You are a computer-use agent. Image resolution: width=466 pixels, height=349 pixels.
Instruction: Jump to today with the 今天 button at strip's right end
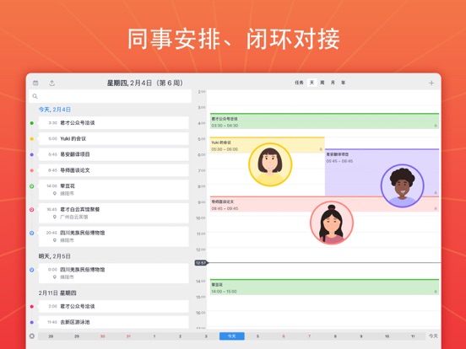pyautogui.click(x=433, y=336)
